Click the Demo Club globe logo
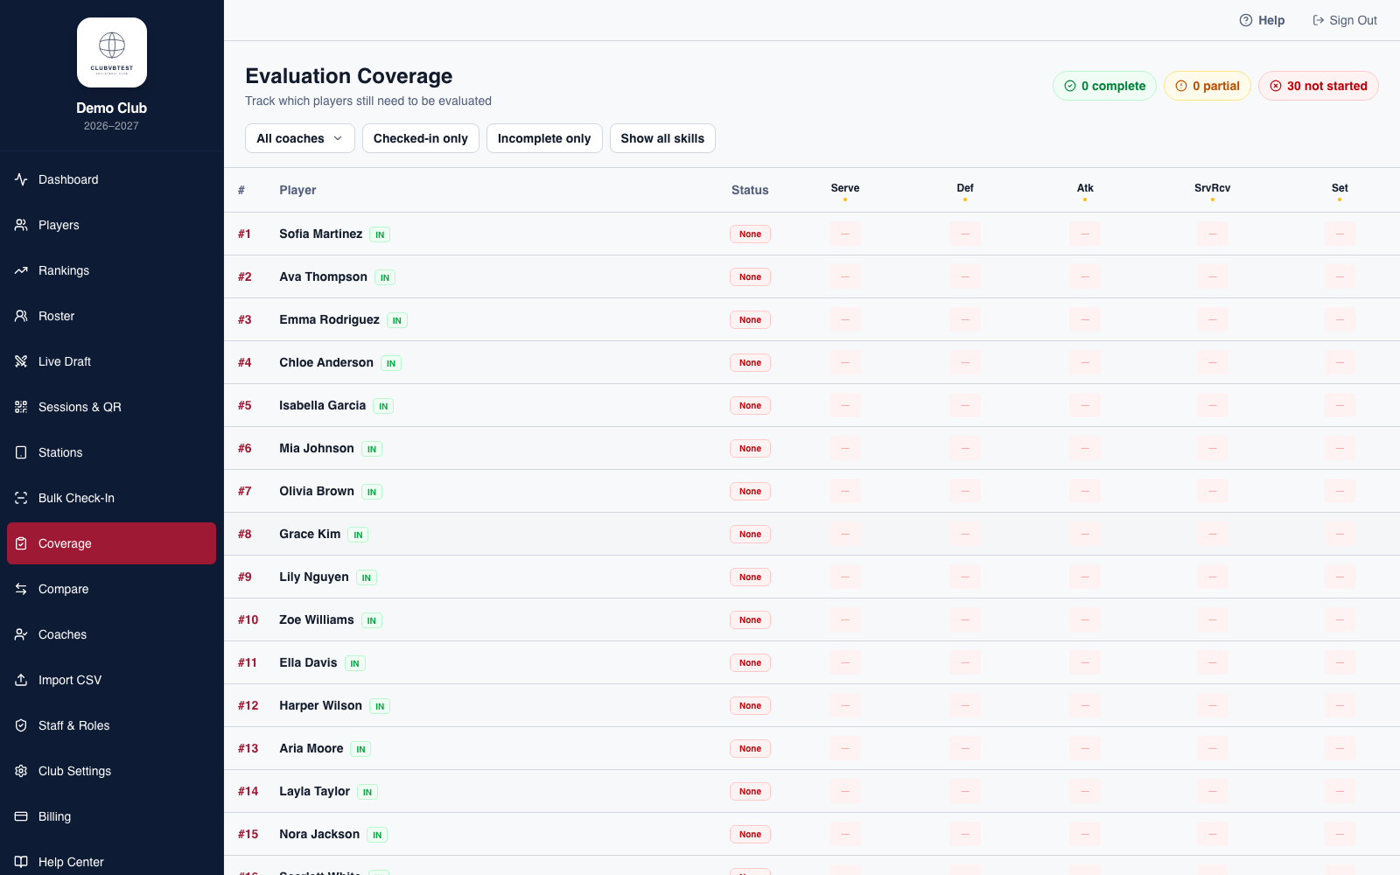This screenshot has height=875, width=1400. (112, 52)
